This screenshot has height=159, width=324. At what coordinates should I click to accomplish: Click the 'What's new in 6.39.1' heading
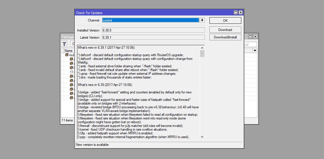pyautogui.click(x=106, y=48)
